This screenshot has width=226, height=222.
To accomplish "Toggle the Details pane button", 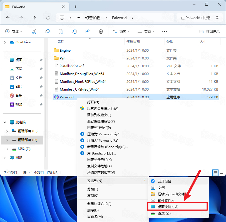I will click(x=209, y=31).
